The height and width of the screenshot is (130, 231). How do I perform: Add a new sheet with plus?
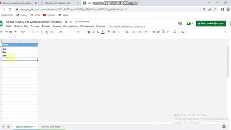3,127
